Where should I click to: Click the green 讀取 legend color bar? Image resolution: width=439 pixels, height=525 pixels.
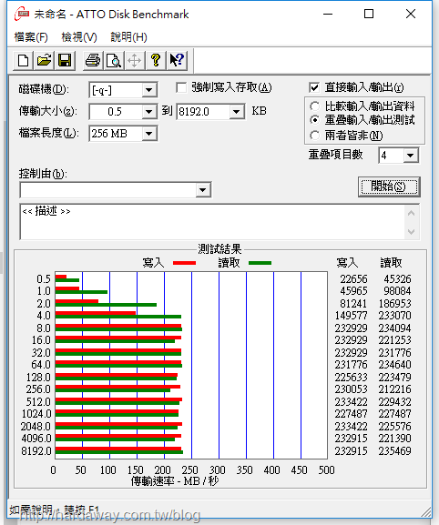(260, 263)
